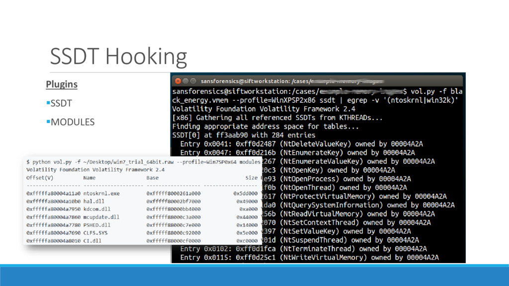
Task: Click the terminal minimize button
Action: (186, 81)
